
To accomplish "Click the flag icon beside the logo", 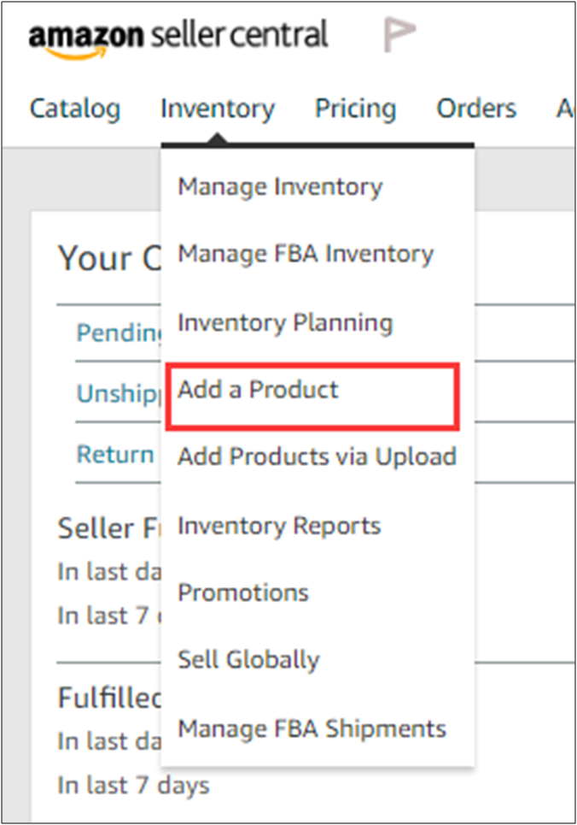I will coord(399,35).
